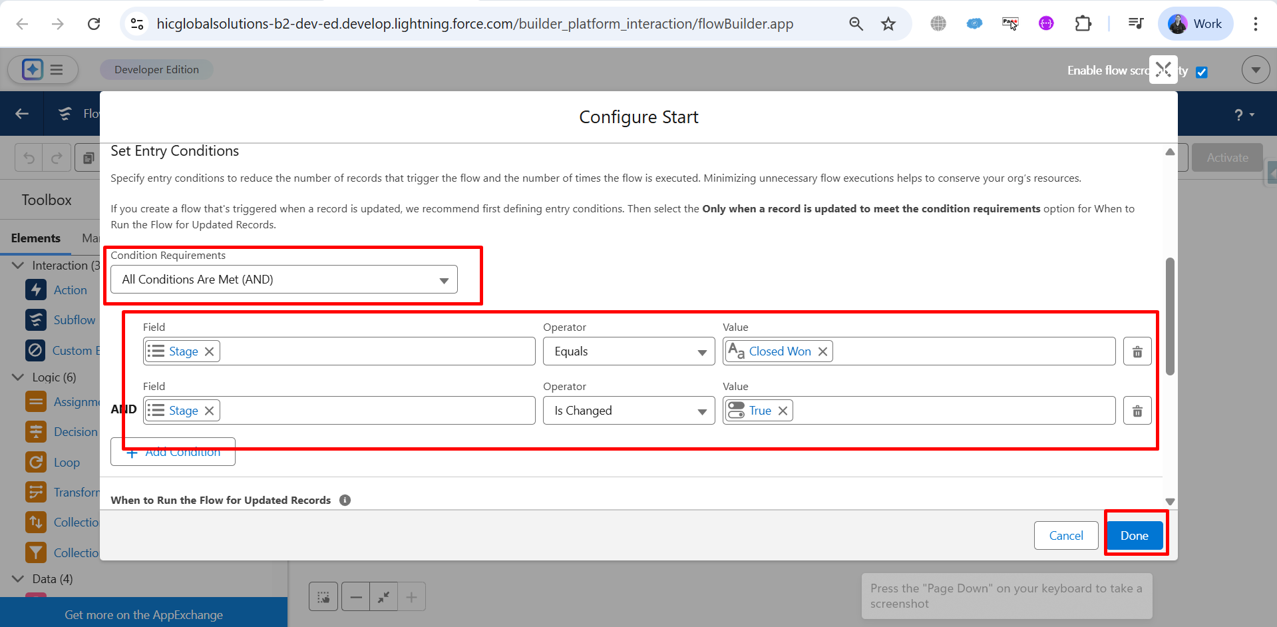Expand the Data section in Toolbox

(18, 579)
